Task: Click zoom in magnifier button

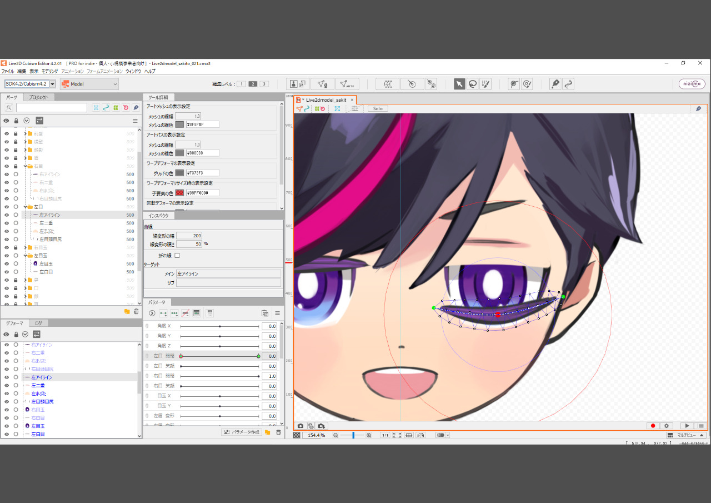Action: (369, 435)
